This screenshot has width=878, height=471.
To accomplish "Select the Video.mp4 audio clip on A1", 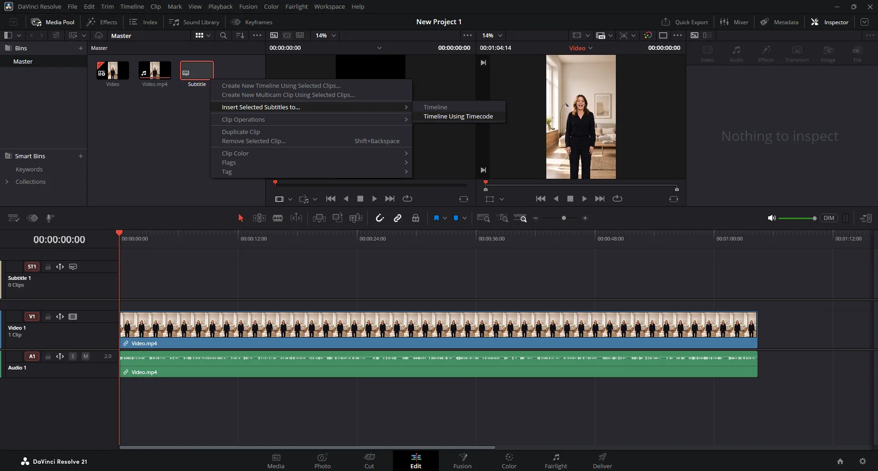I will tap(438, 364).
